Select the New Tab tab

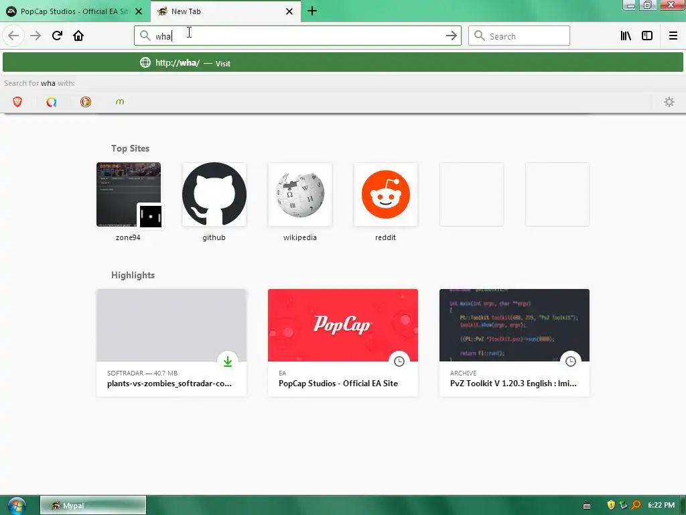(226, 11)
